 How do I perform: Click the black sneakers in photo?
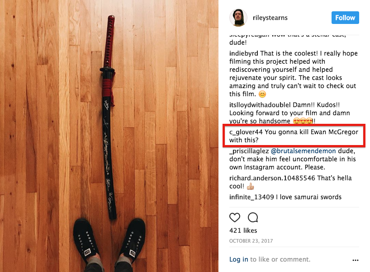(x=109, y=242)
